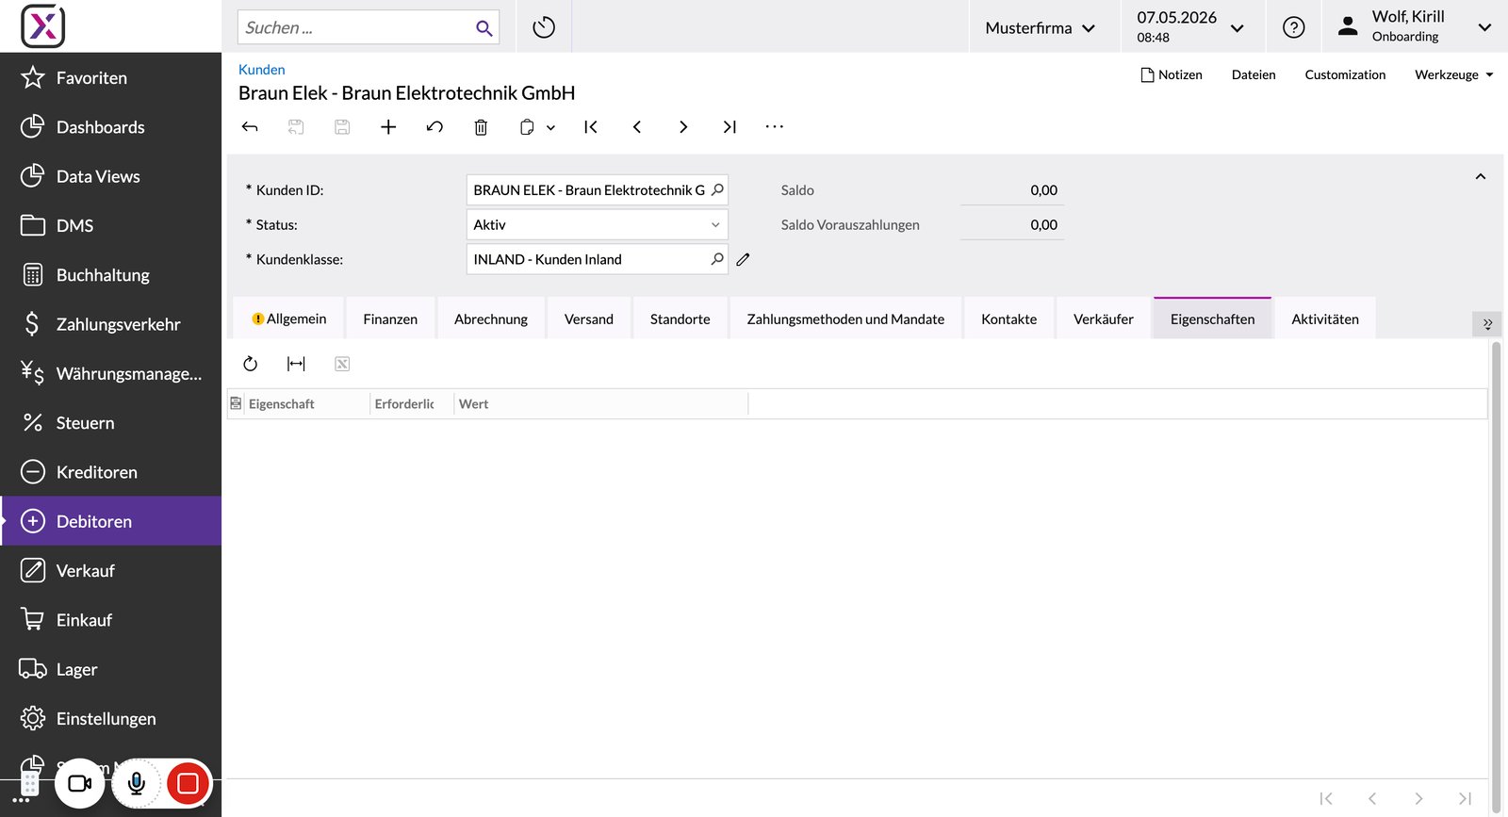Expand the clipboard copy-paste dropdown
The width and height of the screenshot is (1508, 817).
[x=551, y=127]
